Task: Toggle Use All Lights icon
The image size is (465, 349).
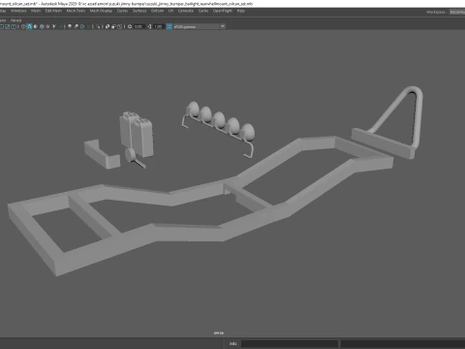Action: [54, 26]
